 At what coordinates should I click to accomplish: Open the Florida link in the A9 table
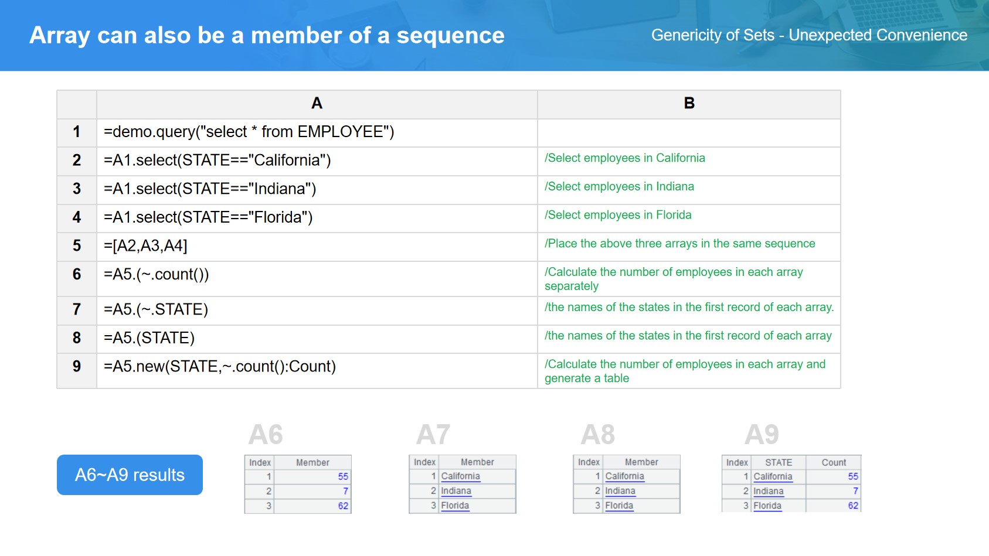tap(767, 506)
